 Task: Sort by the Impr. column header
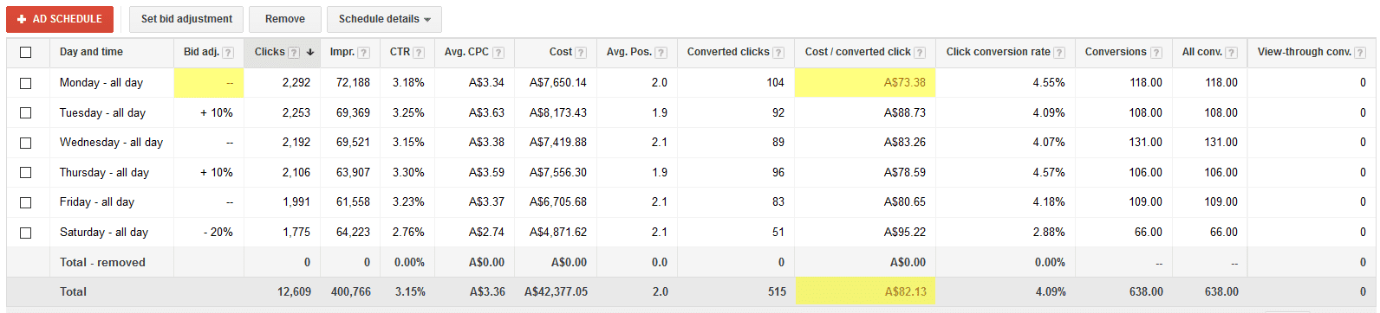[342, 52]
